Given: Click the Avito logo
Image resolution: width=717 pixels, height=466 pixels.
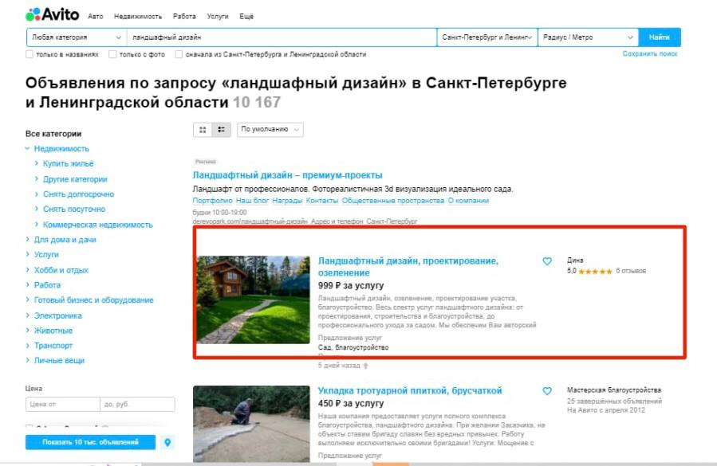Looking at the screenshot, I should 52,14.
